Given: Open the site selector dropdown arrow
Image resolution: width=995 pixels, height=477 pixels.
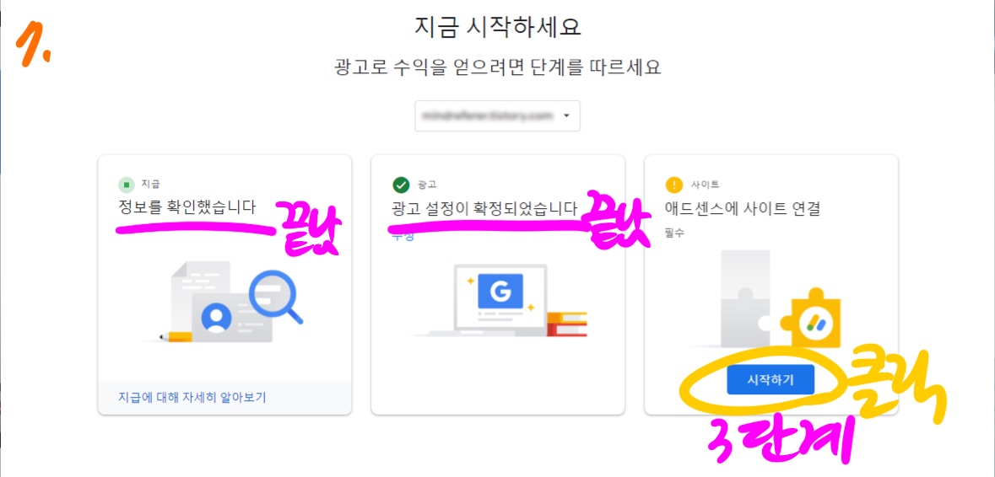Looking at the screenshot, I should tap(566, 116).
